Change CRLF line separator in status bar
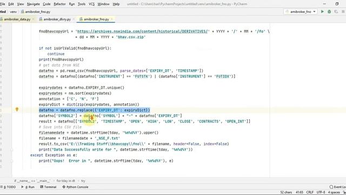346x195 pixels. pos(310,192)
